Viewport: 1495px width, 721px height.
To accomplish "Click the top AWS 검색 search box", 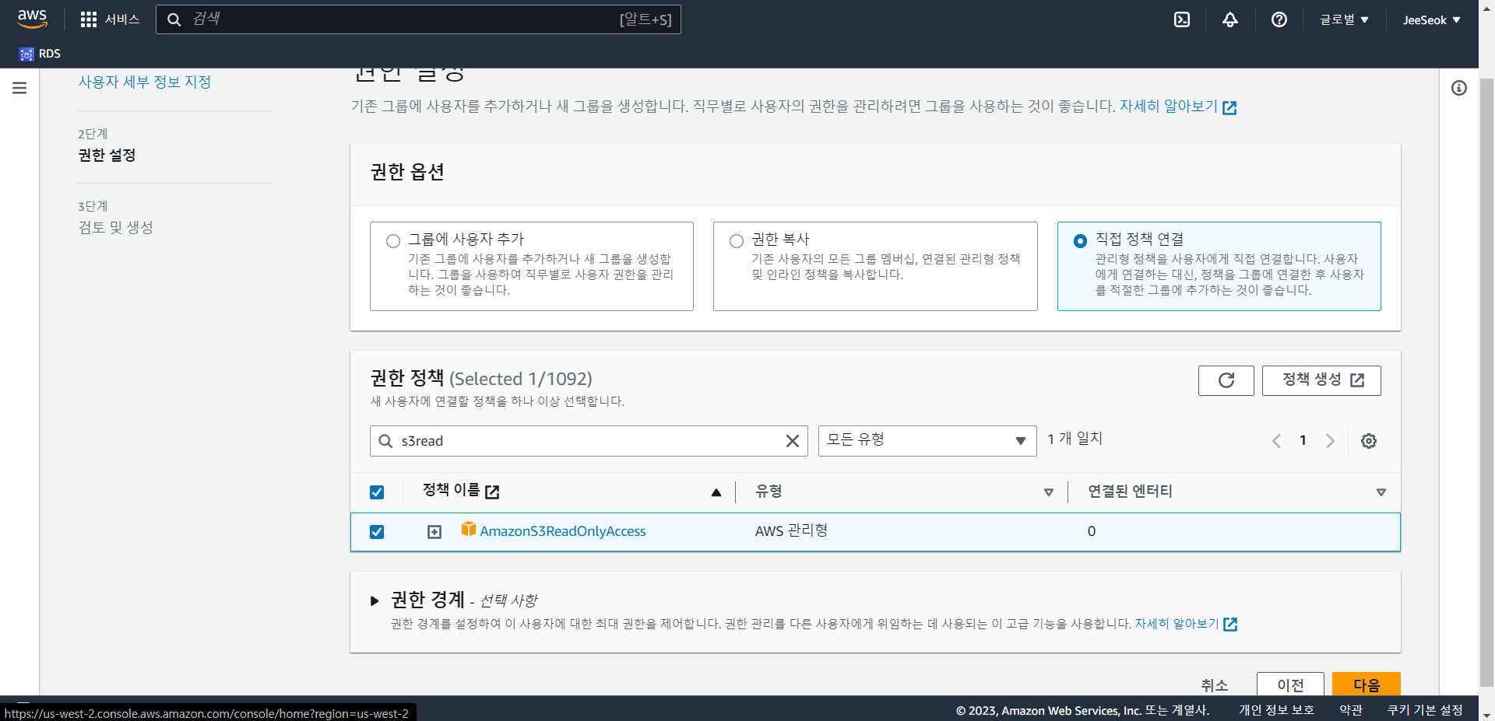I will pyautogui.click(x=418, y=19).
